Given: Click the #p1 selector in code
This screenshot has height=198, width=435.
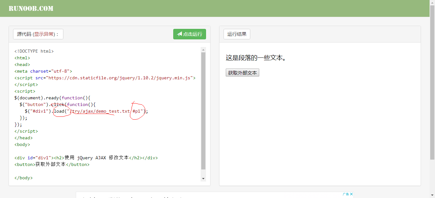Looking at the screenshot, I should (x=136, y=111).
